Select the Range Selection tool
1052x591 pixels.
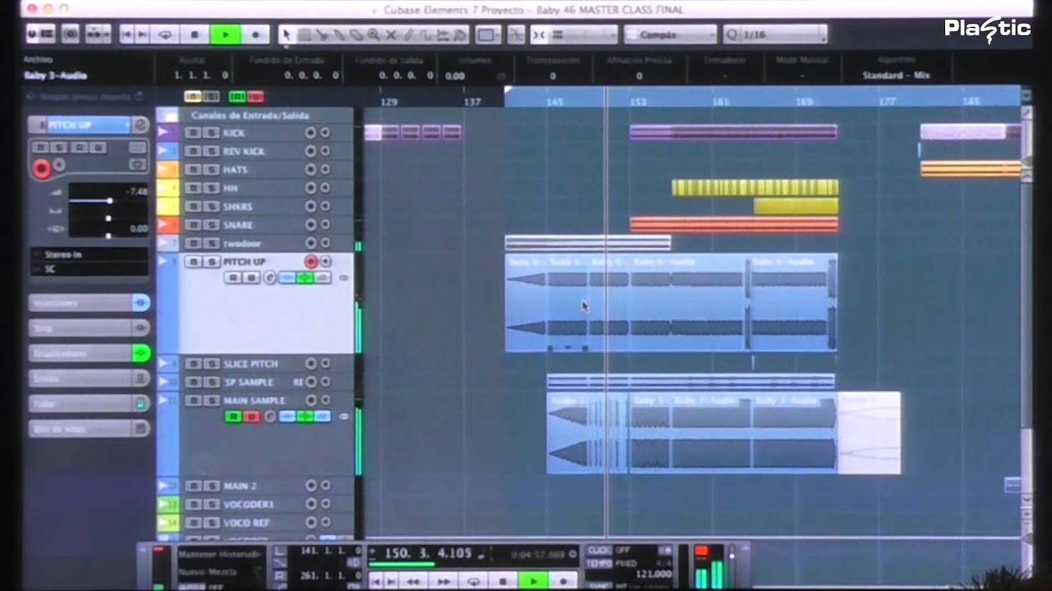point(304,34)
